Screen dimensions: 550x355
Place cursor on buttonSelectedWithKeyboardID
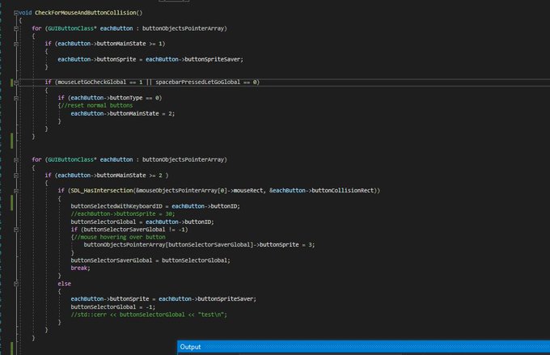116,206
